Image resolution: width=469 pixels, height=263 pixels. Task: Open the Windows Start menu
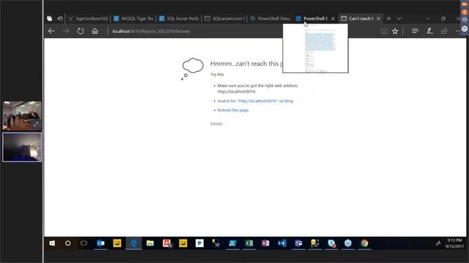(x=52, y=243)
